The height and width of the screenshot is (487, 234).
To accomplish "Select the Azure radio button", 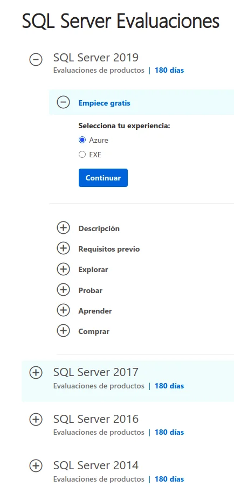I will (x=82, y=140).
